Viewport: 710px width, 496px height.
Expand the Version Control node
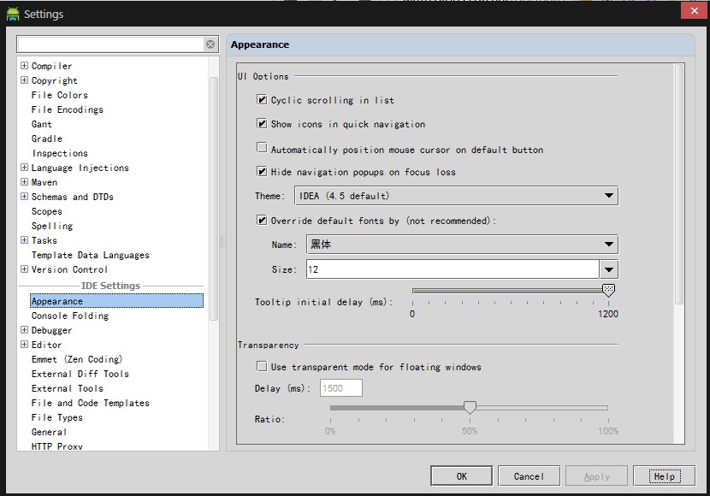(x=25, y=269)
